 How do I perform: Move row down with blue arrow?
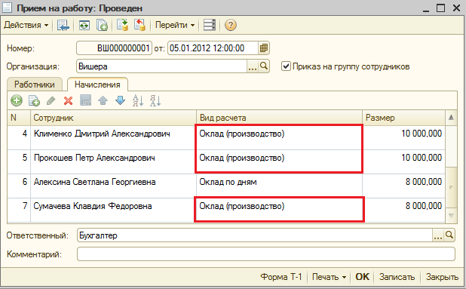[120, 100]
